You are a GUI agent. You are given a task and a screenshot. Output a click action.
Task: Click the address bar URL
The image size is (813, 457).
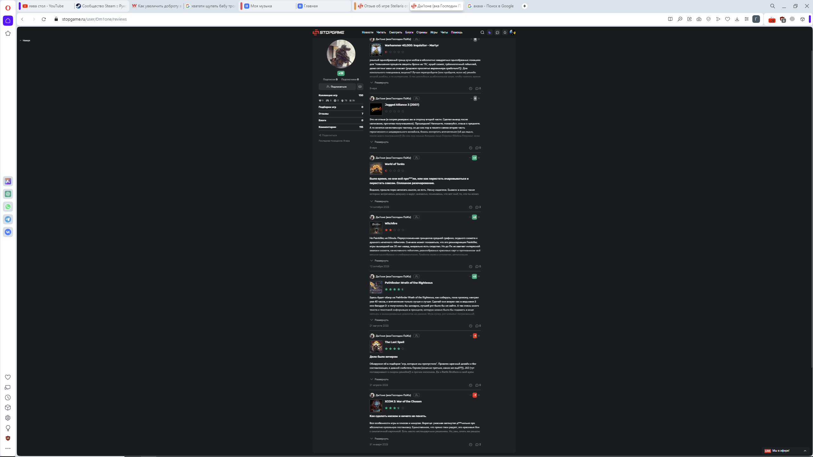(94, 19)
